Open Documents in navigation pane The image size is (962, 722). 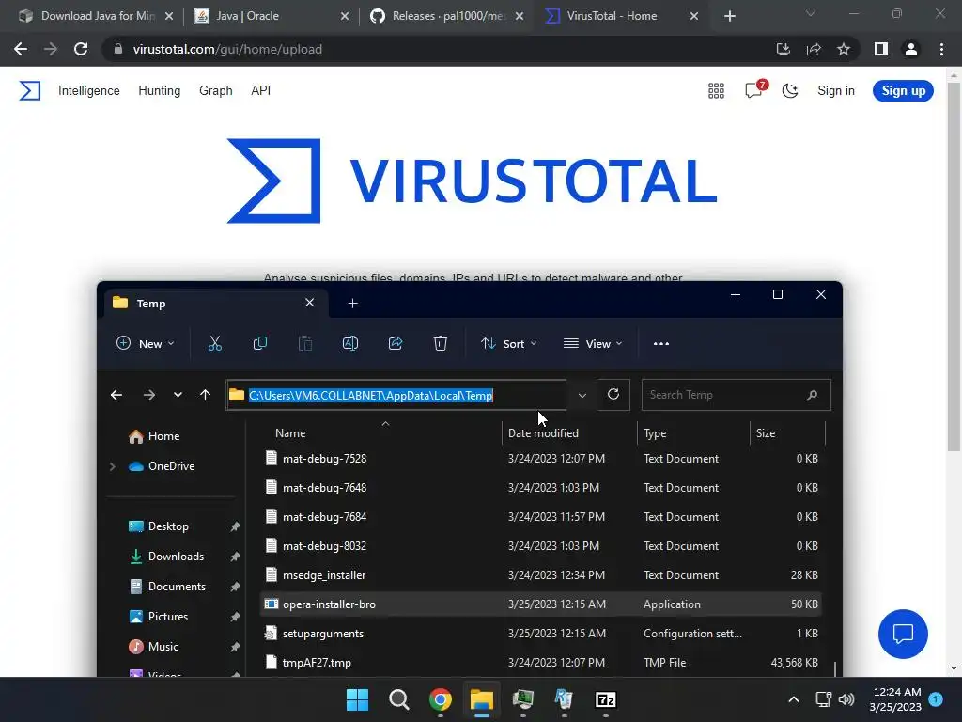[177, 587]
